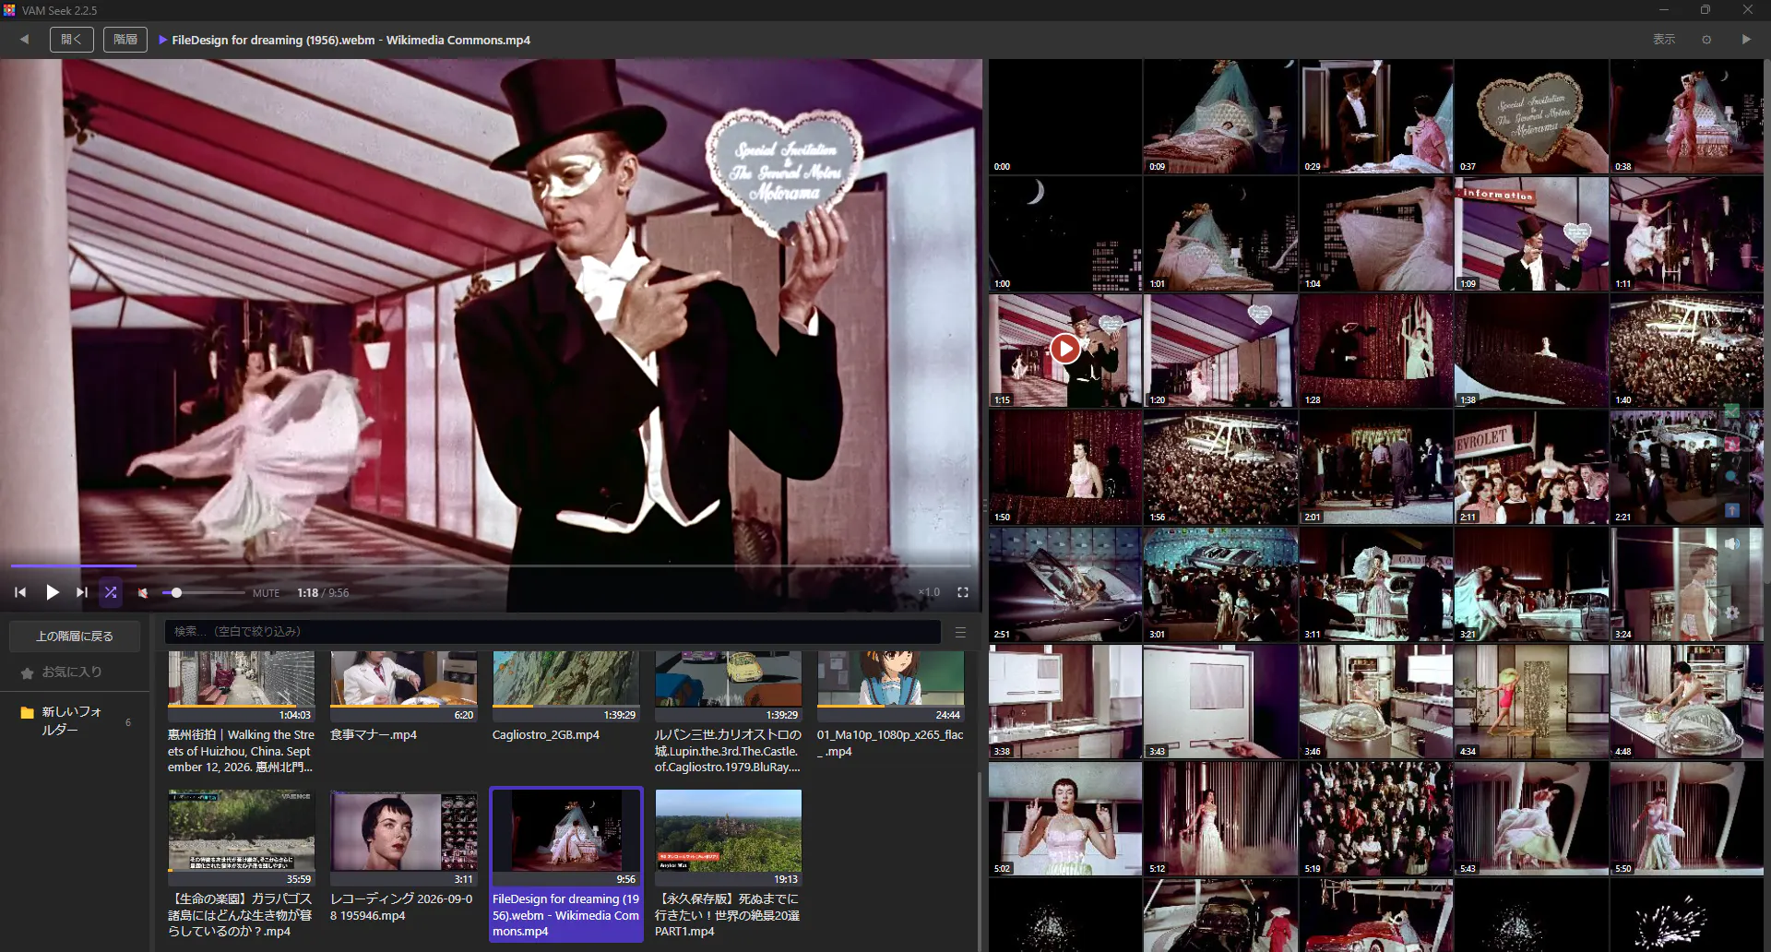Click the 開く open button
This screenshot has height=952, width=1771.
(x=72, y=40)
